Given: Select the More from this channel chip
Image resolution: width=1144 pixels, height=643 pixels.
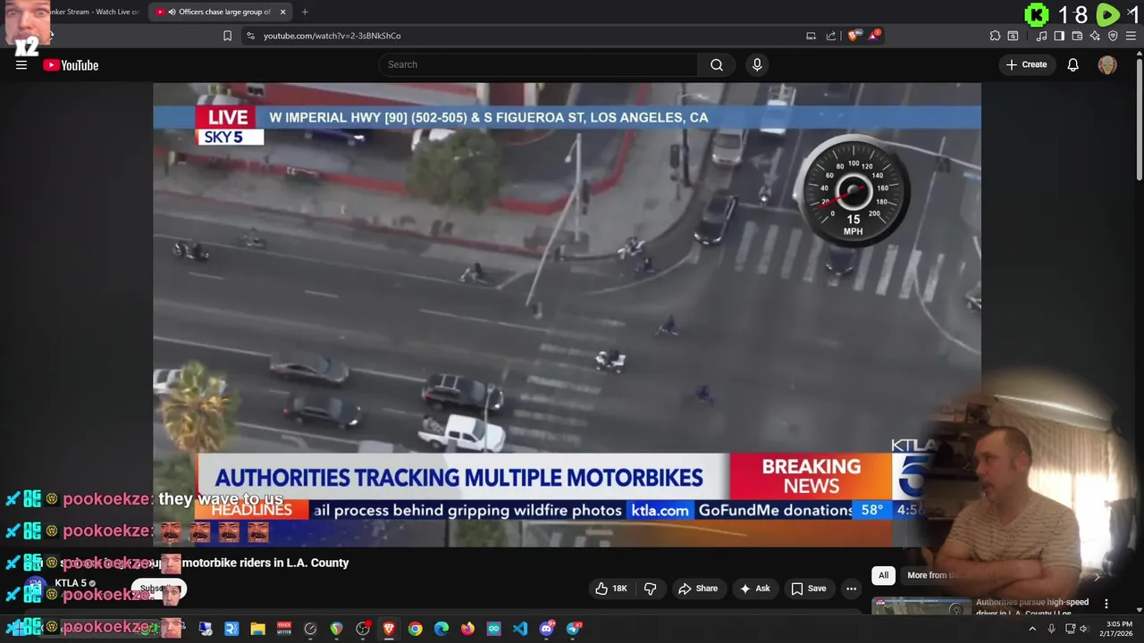Looking at the screenshot, I should (933, 575).
